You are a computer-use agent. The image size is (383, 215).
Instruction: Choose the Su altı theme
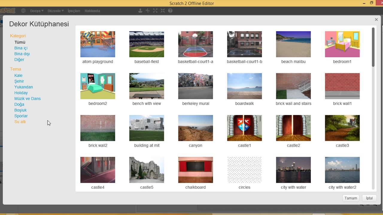(x=20, y=122)
